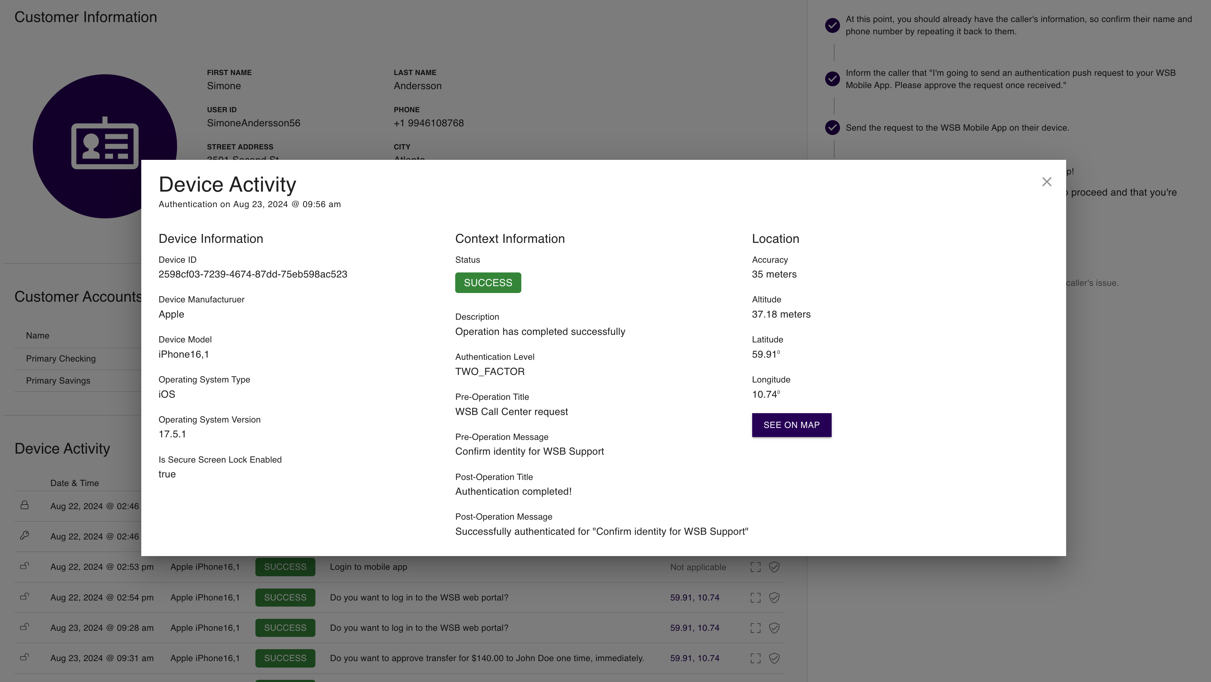Viewport: 1211px width, 682px height.
Task: Open the Primary Savings account
Action: pyautogui.click(x=58, y=380)
